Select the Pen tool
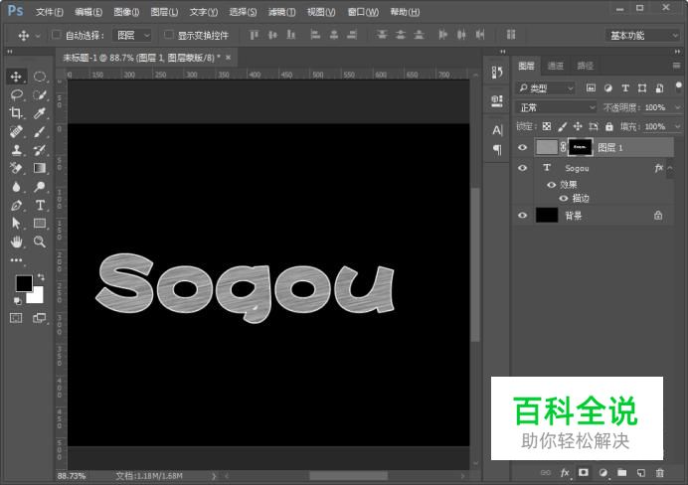This screenshot has width=688, height=485. coord(16,205)
